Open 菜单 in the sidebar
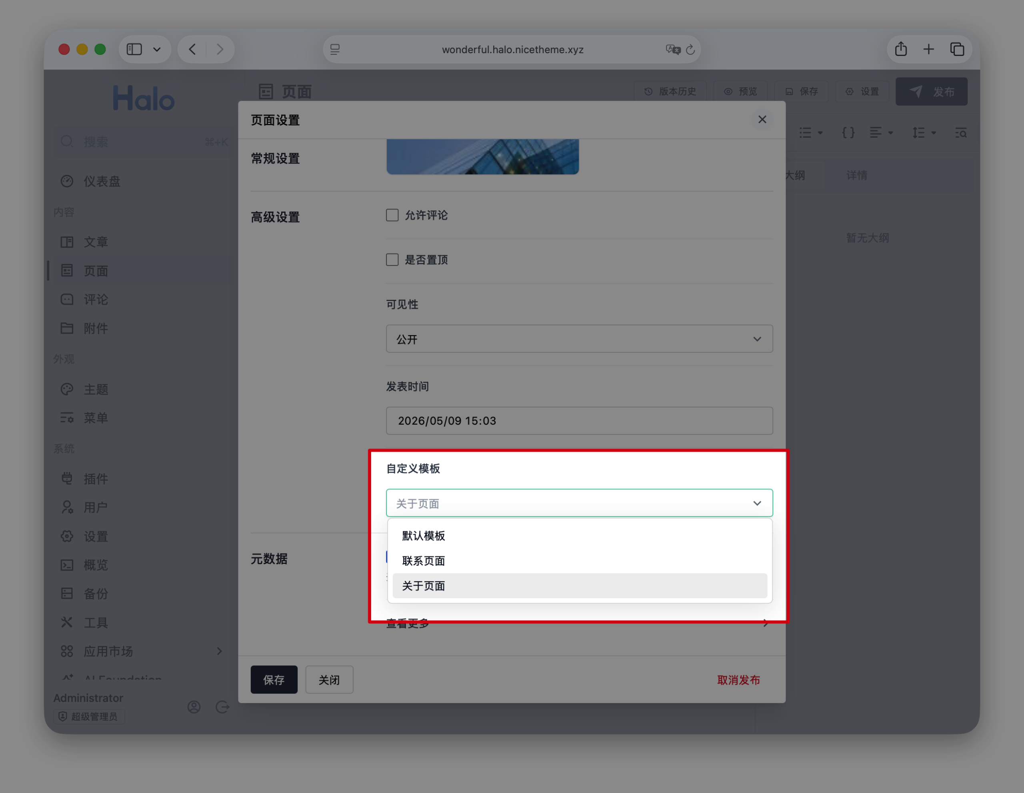The height and width of the screenshot is (793, 1024). coord(144,417)
